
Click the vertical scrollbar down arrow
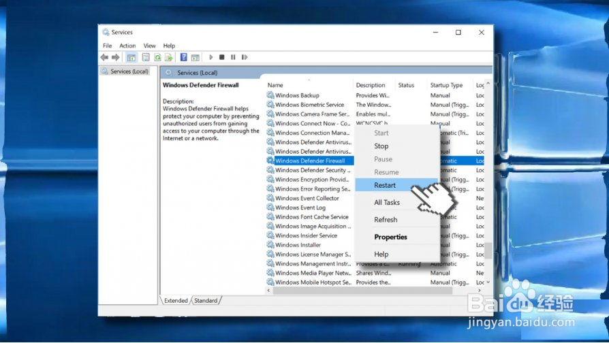pyautogui.click(x=488, y=282)
